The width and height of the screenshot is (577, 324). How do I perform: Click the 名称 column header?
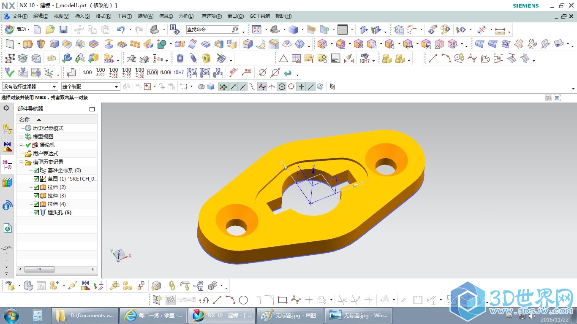[57, 119]
